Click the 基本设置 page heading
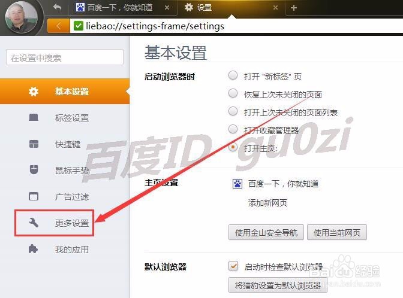The width and height of the screenshot is (403, 298). point(176,53)
